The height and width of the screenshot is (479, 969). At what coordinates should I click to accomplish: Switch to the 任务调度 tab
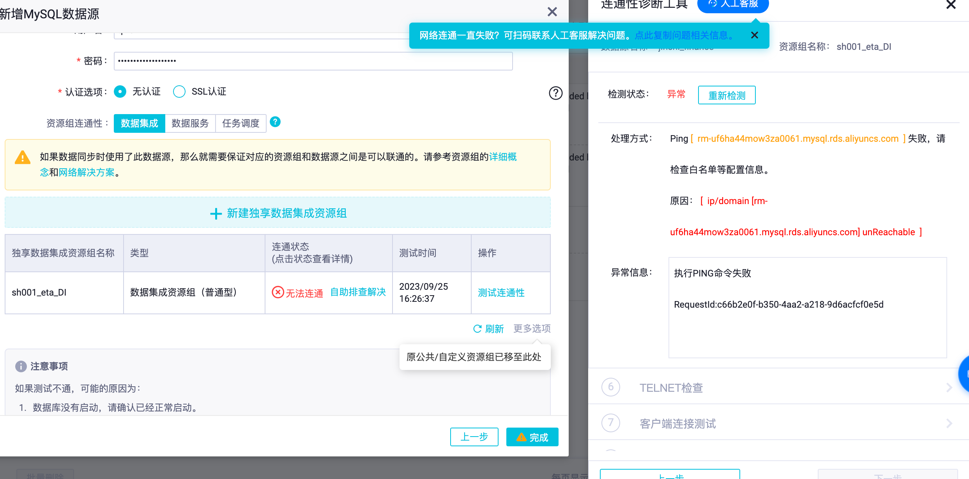coord(241,123)
